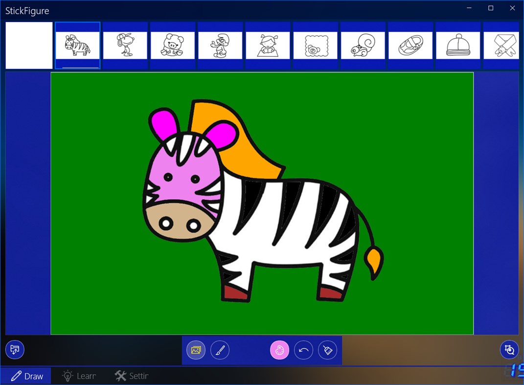This screenshot has height=385, width=524.
Task: Click the zoom crop icon
Action: 509,350
